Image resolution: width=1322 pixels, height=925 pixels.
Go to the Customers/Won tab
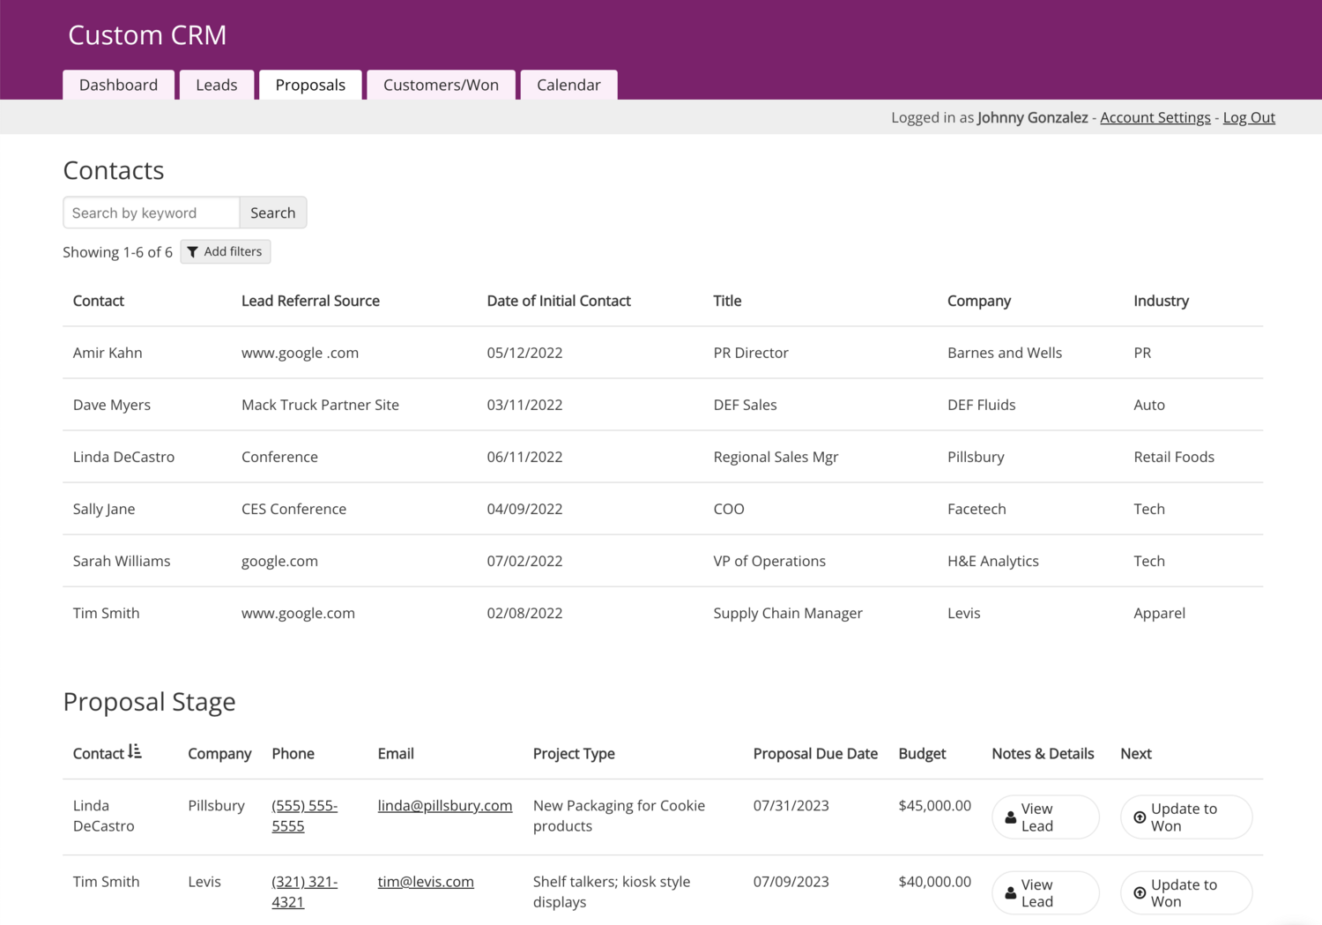coord(441,85)
